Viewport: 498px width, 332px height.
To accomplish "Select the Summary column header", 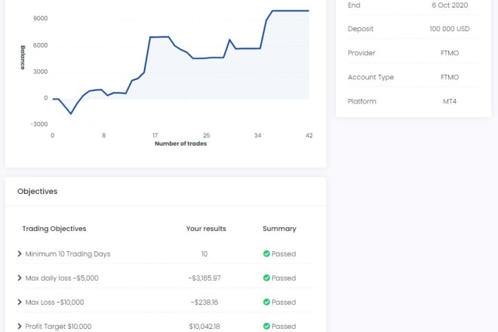I will click(279, 229).
